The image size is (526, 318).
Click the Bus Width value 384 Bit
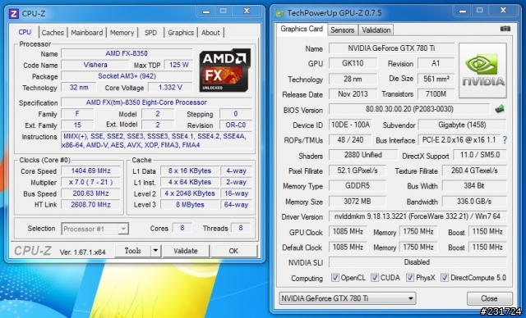(474, 185)
